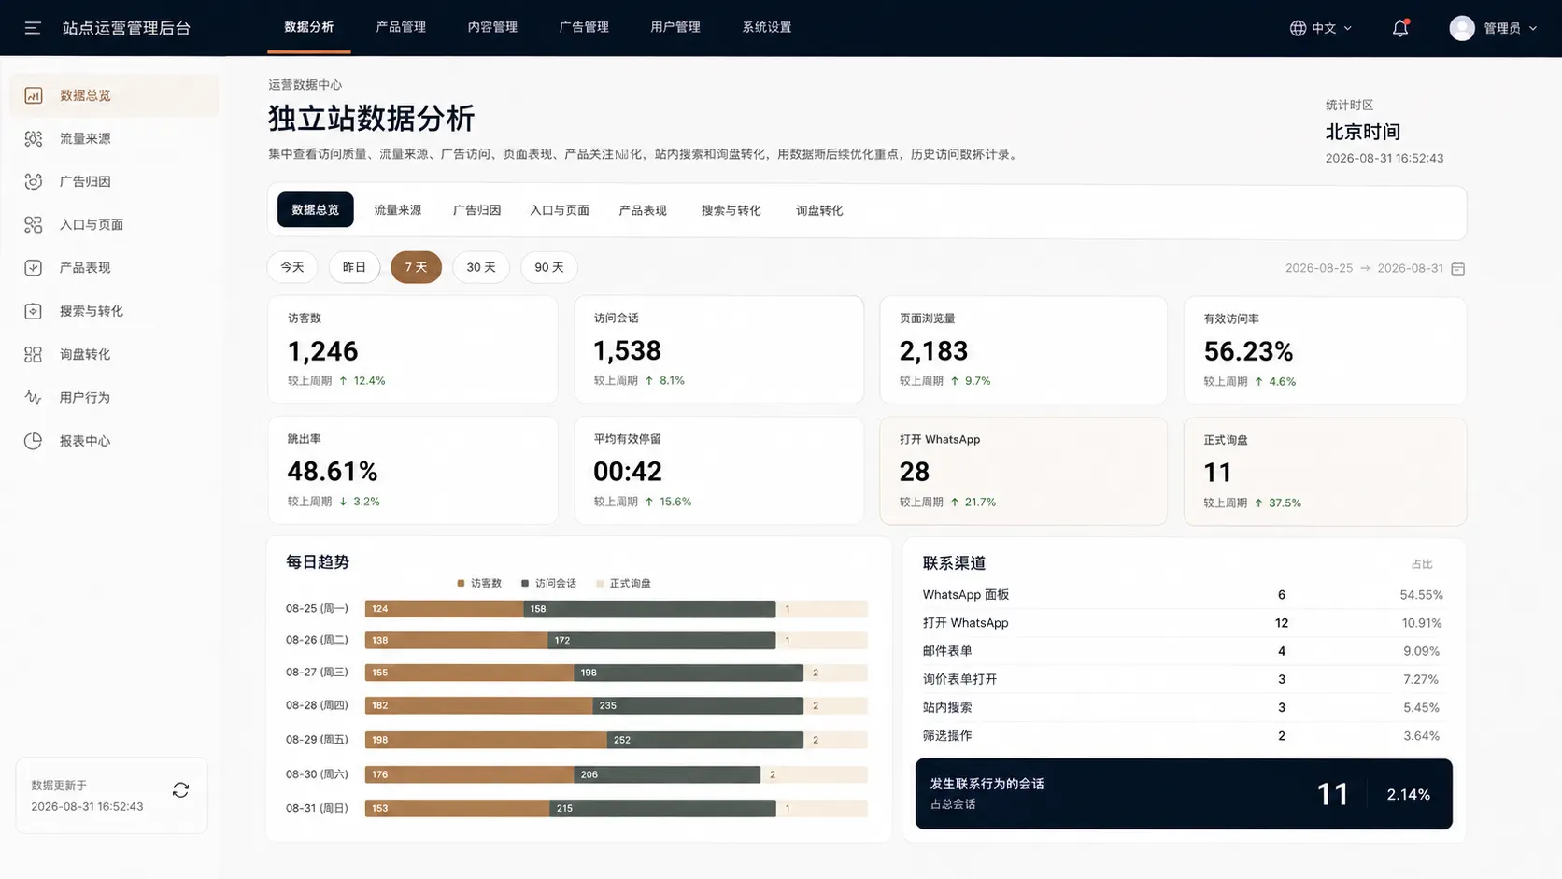The width and height of the screenshot is (1562, 879).
Task: Click the globe language icon
Action: [1298, 28]
